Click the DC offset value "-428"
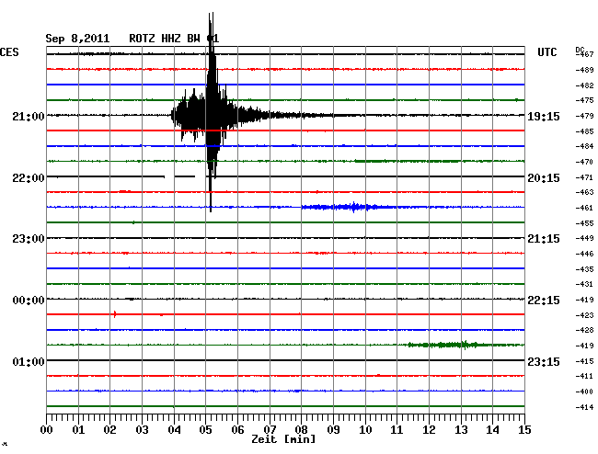Screen dimensions: 598x454 pyautogui.click(x=584, y=330)
